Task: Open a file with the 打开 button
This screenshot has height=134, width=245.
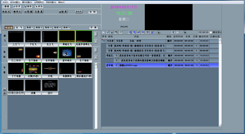Action: 17,6
